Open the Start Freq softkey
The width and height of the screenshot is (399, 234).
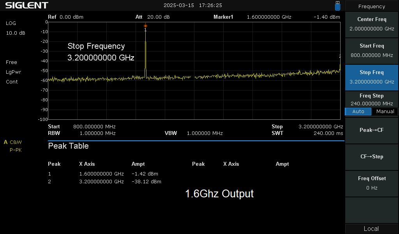tap(371, 51)
